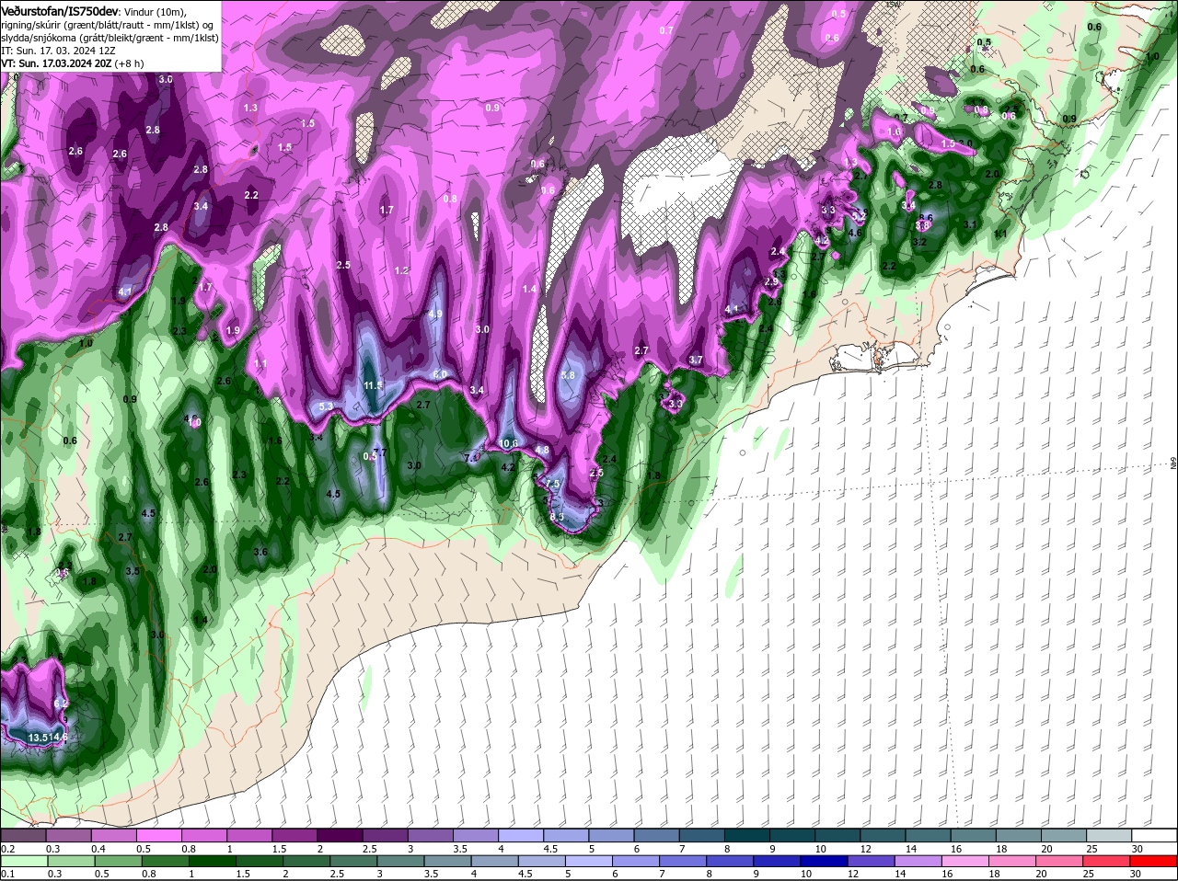Click the 4.9 precipitation value on the map

pos(435,314)
